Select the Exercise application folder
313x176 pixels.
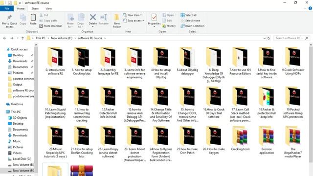[267, 140]
